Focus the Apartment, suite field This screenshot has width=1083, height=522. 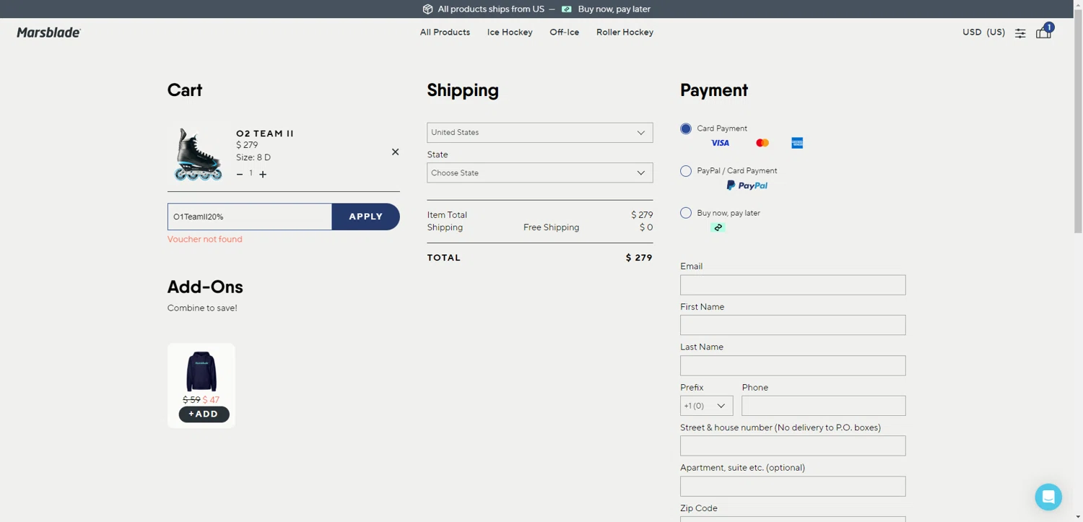[x=793, y=486]
